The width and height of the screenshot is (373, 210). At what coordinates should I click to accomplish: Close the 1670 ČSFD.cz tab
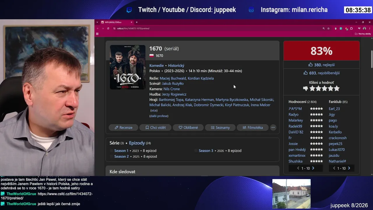coord(131,22)
